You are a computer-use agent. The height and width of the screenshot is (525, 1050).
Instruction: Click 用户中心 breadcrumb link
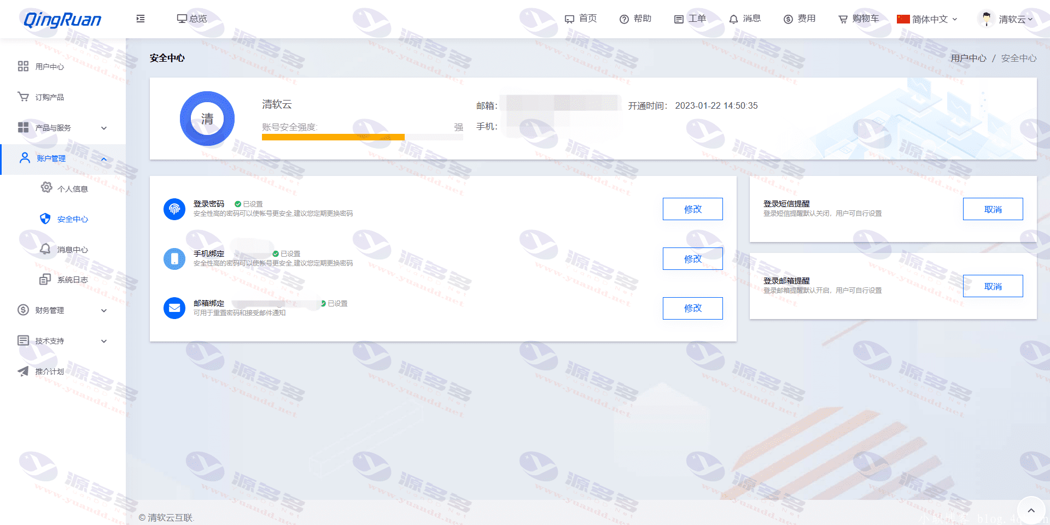click(x=969, y=58)
